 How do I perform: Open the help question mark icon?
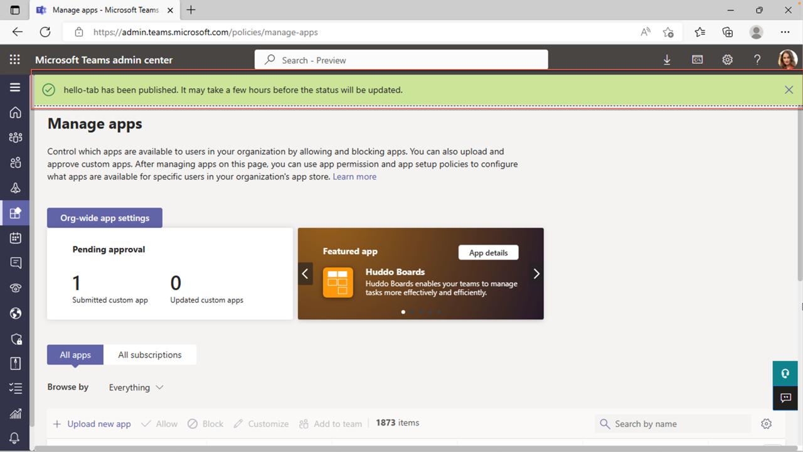pyautogui.click(x=757, y=60)
